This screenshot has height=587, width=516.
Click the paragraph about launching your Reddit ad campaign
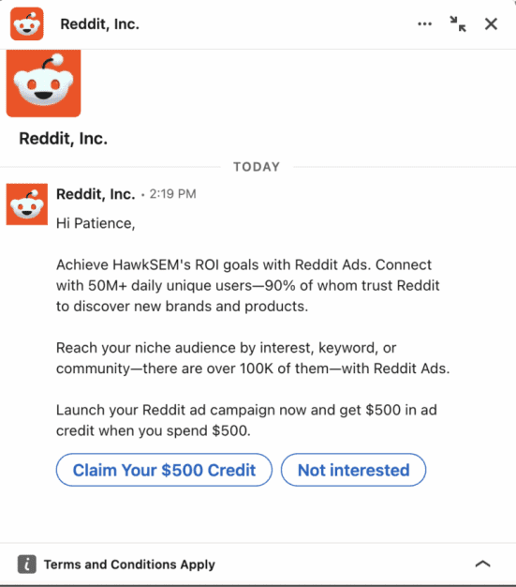click(x=246, y=420)
